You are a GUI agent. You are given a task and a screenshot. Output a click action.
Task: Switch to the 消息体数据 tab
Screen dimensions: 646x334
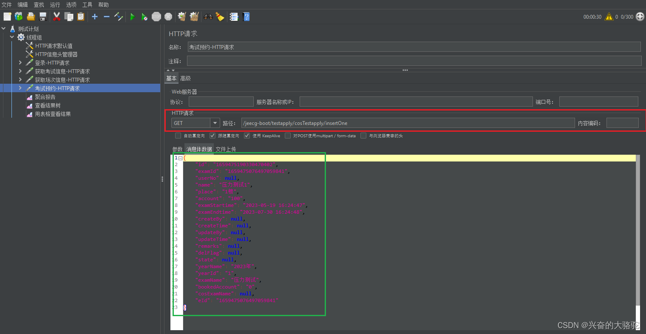pos(199,149)
